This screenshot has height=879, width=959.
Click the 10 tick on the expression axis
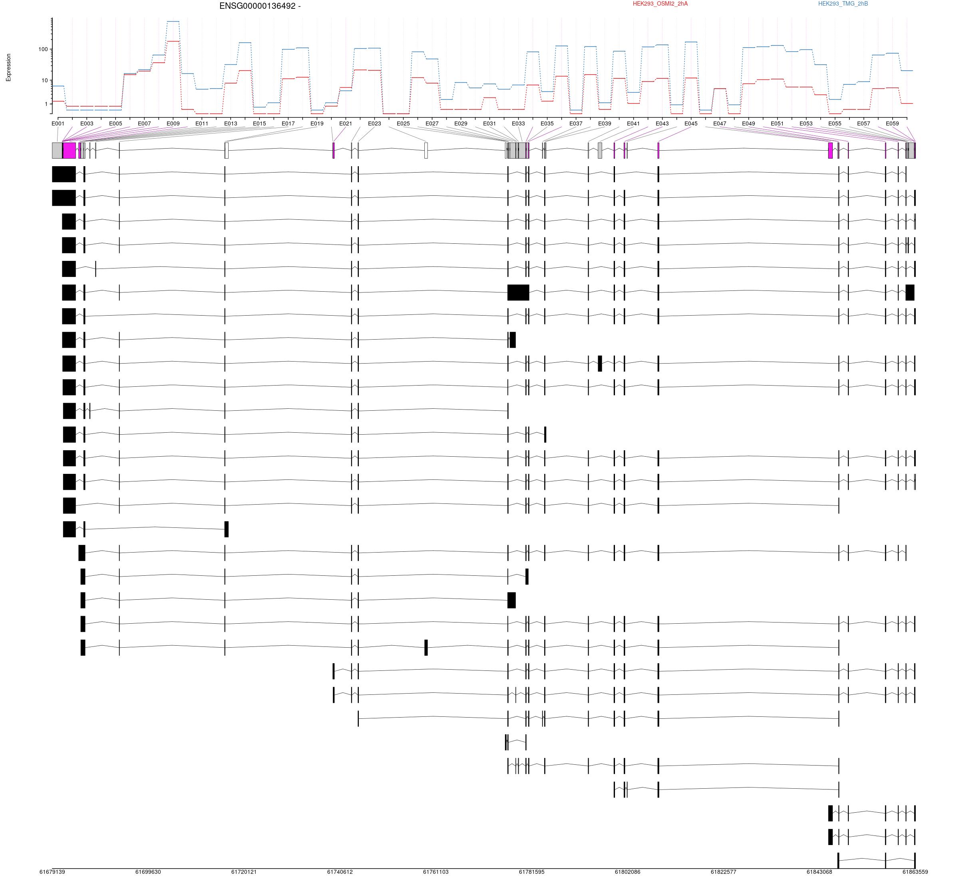(45, 80)
